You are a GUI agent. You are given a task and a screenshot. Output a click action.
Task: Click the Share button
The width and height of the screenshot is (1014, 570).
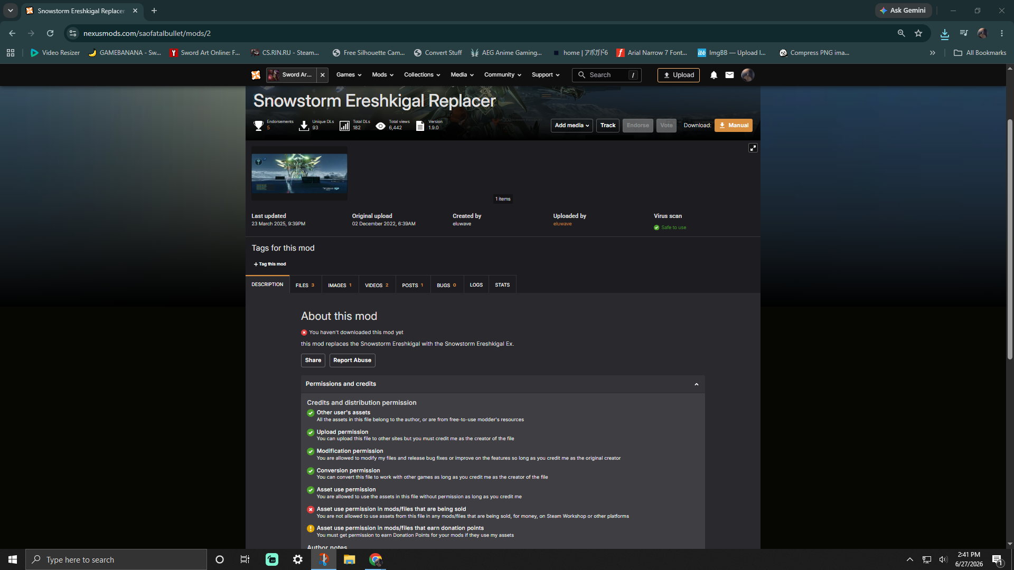313,360
